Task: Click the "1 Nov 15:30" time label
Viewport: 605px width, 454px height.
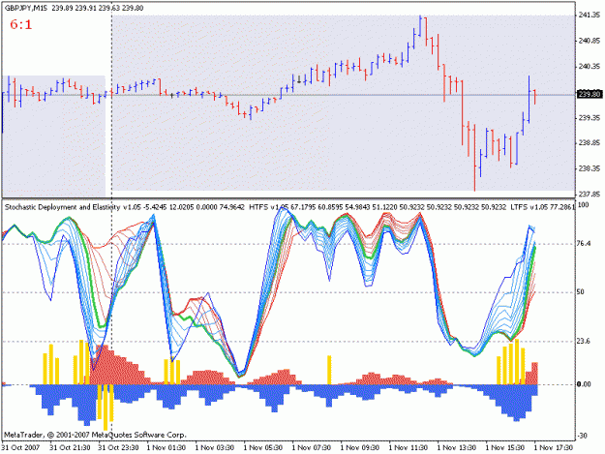Action: (505, 448)
